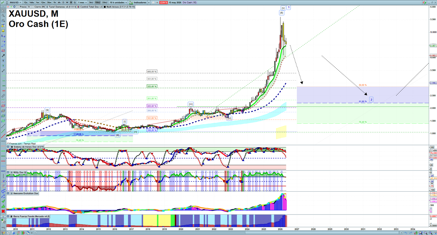The image size is (437, 235).
Task: Select the square text T tool
Action: tap(3, 61)
